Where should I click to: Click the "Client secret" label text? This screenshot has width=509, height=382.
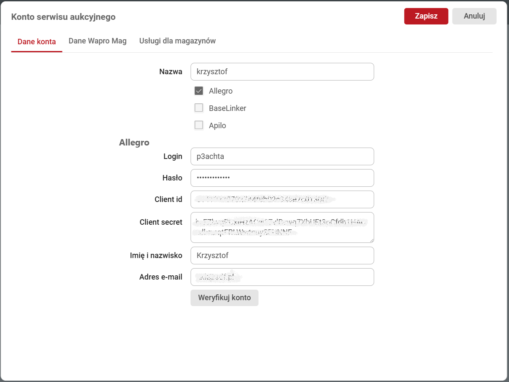(161, 222)
